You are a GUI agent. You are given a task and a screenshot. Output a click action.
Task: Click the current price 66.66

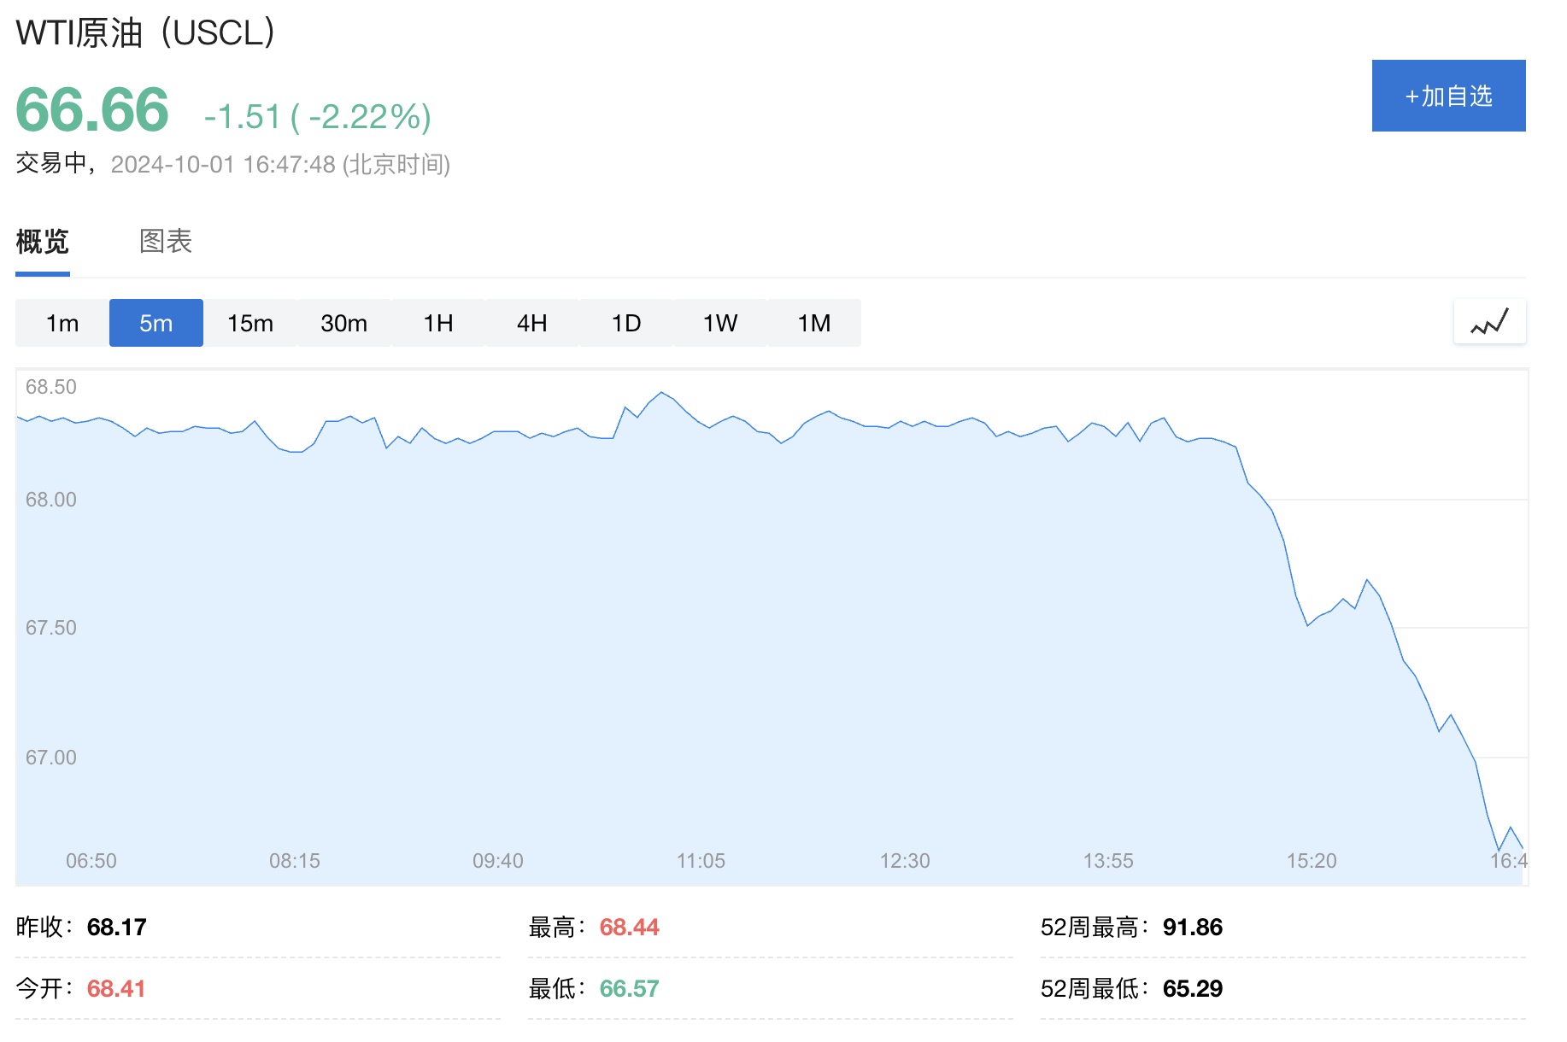pos(92,110)
